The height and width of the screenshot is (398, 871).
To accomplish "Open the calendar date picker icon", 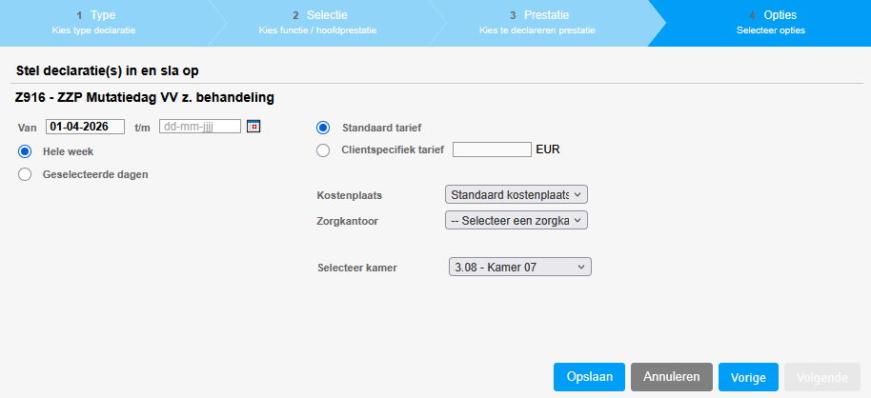I will click(x=253, y=127).
